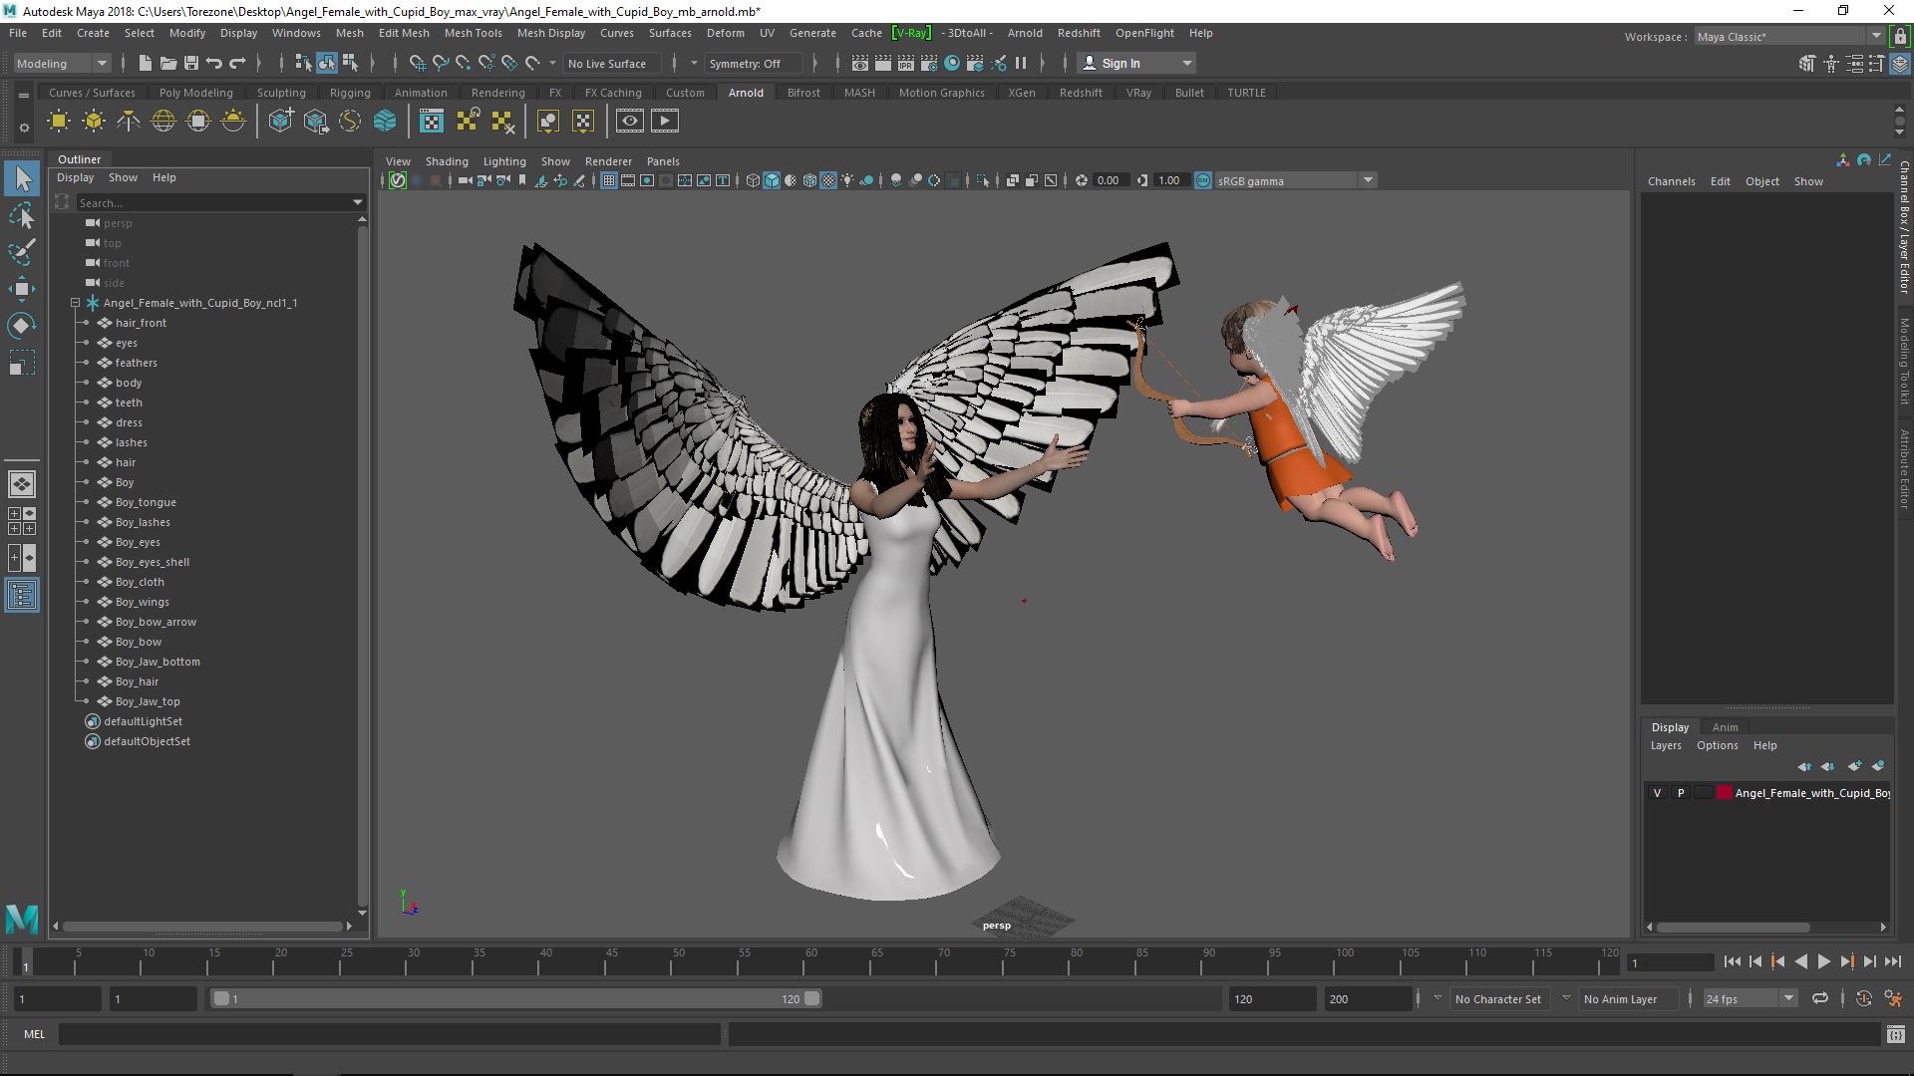Open the outliner layout icon in left panel
1914x1076 pixels.
pyautogui.click(x=22, y=596)
